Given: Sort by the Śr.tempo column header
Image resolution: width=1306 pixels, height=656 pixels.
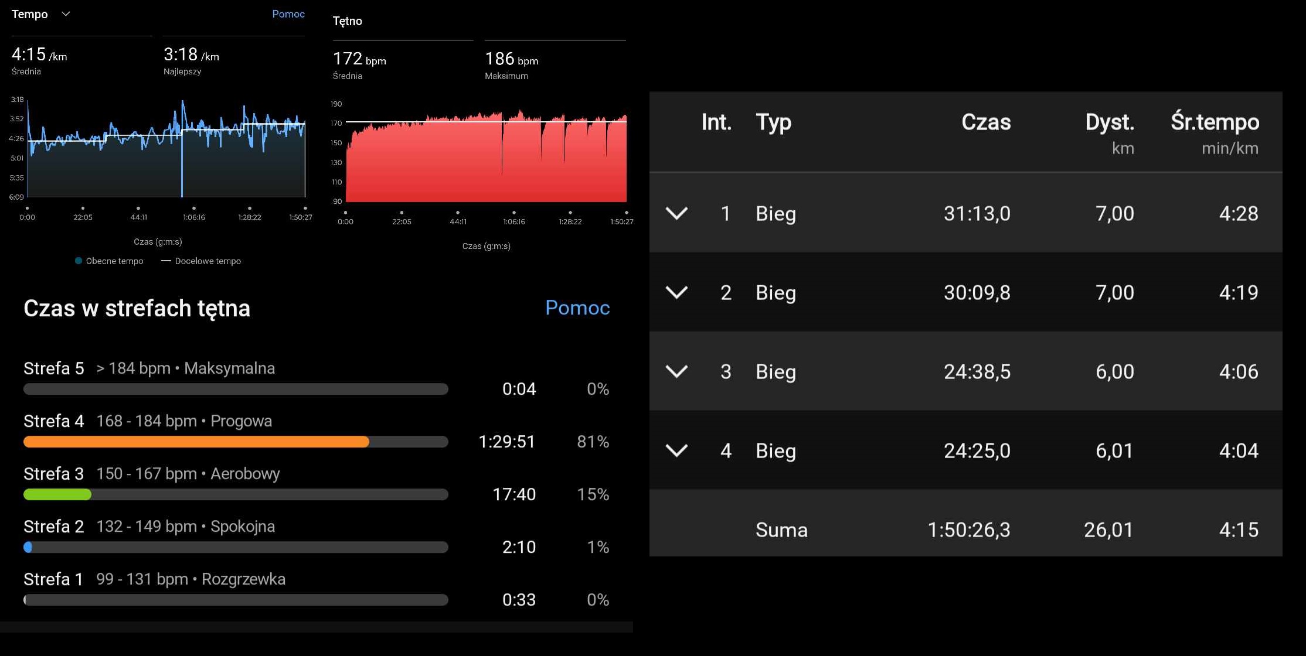Looking at the screenshot, I should 1215,122.
